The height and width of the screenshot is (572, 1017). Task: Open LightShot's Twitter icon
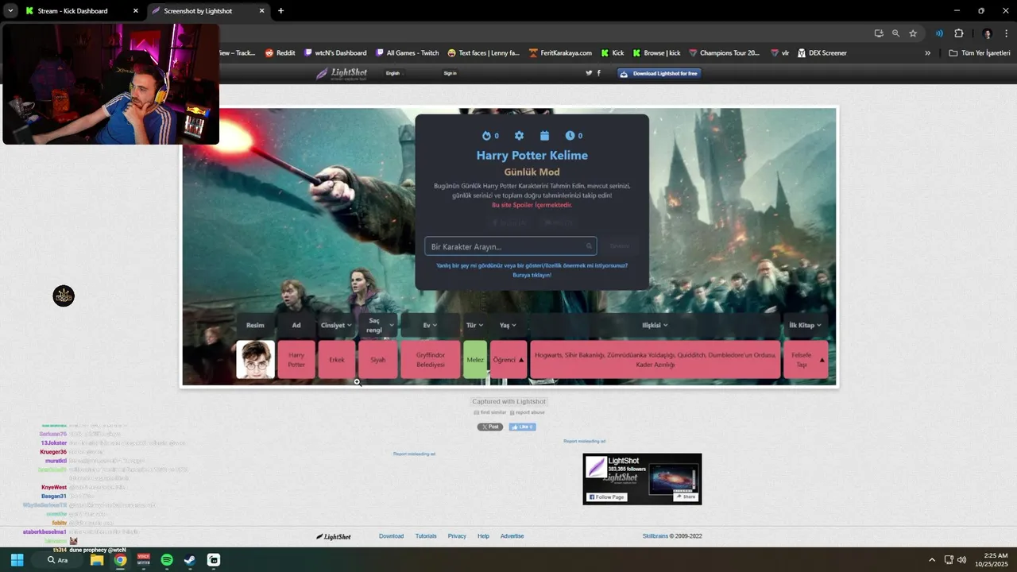[x=589, y=73]
